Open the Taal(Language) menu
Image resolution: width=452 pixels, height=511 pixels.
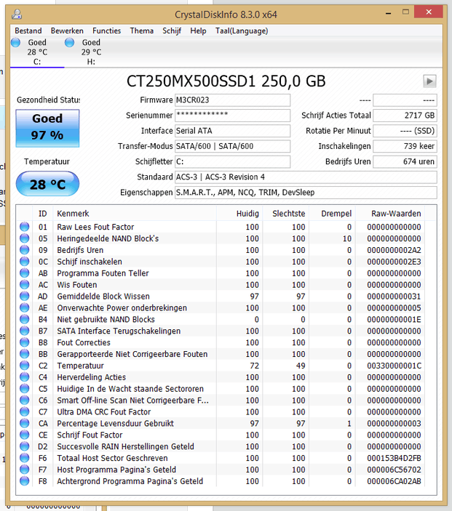pos(242,31)
